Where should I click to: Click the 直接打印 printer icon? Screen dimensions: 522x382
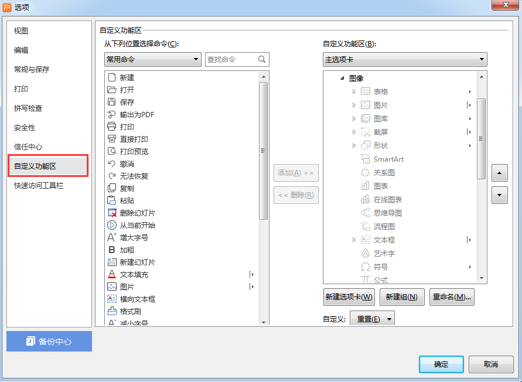[111, 139]
